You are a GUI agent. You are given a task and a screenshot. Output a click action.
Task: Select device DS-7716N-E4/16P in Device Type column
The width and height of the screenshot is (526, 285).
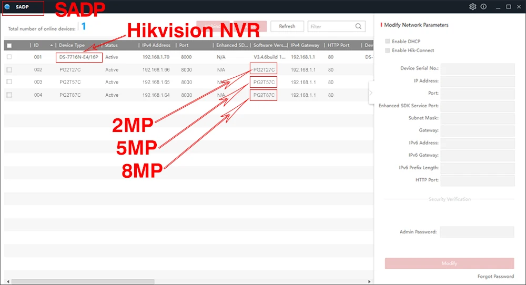pyautogui.click(x=79, y=57)
